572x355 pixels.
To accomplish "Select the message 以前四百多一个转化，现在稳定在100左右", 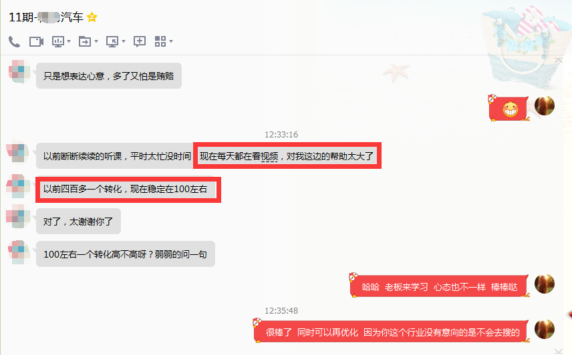I will [125, 189].
